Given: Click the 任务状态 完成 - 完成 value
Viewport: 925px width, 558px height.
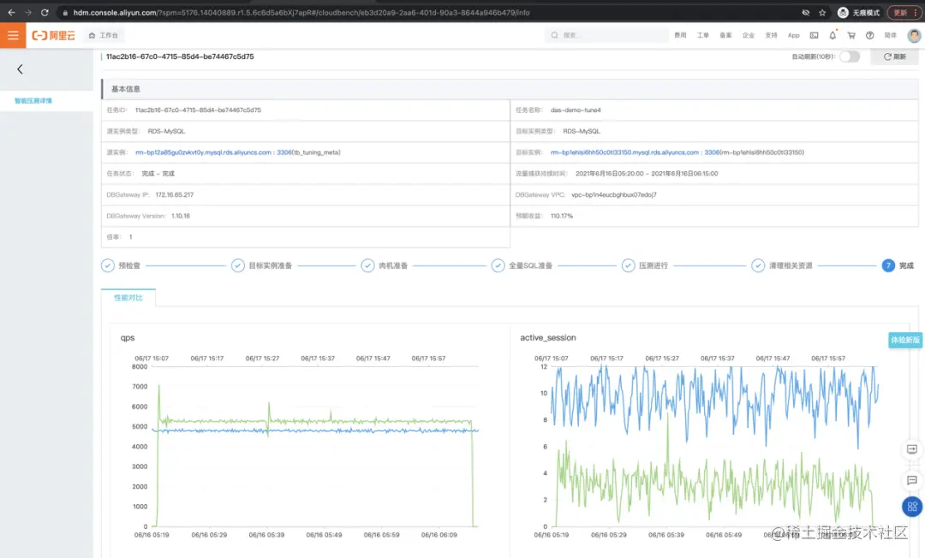Looking at the screenshot, I should coord(158,173).
